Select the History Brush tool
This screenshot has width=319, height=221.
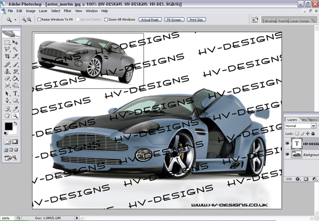[15, 71]
